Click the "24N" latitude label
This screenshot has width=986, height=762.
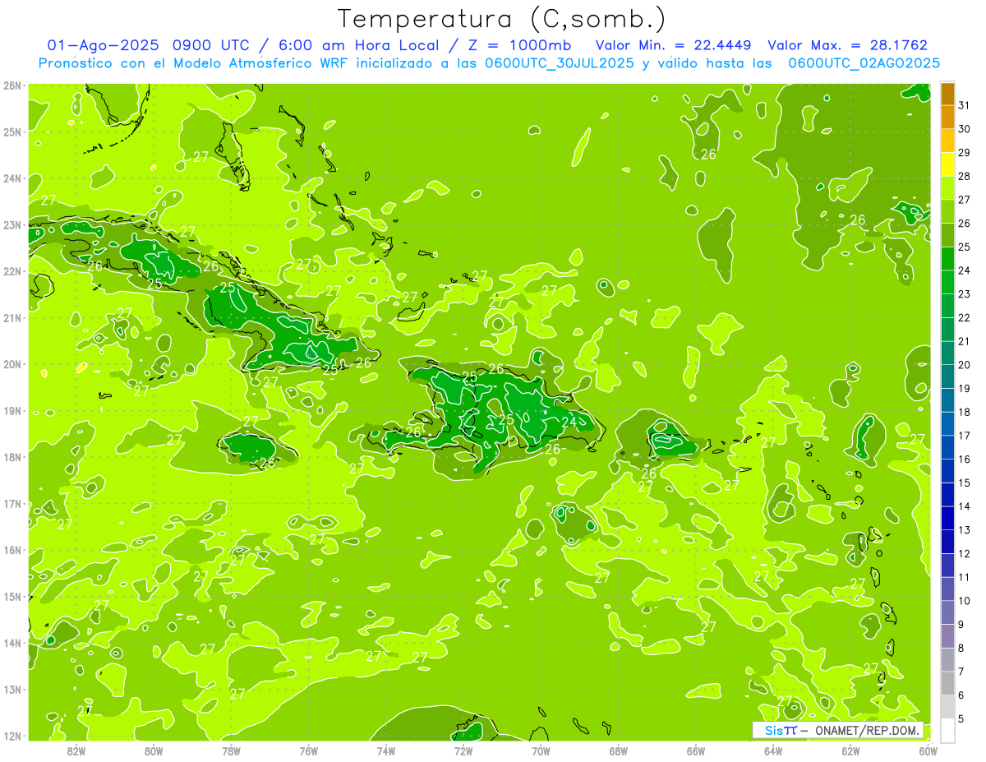pyautogui.click(x=12, y=178)
